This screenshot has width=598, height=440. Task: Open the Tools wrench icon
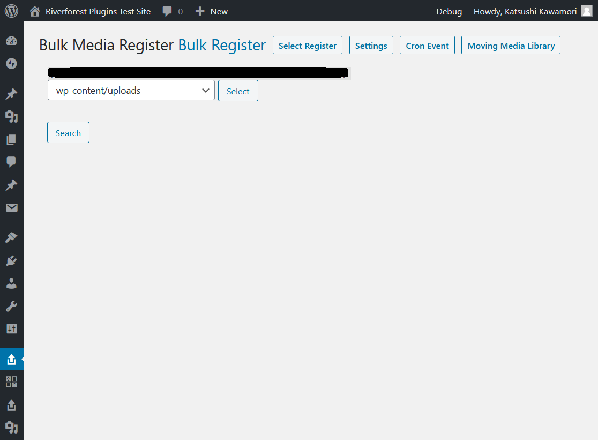pyautogui.click(x=11, y=306)
